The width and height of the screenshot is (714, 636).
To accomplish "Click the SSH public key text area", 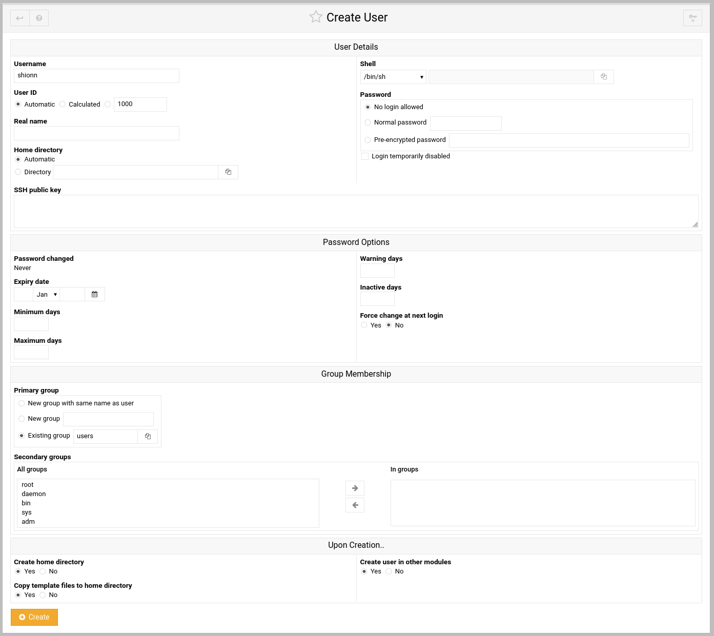I will (356, 211).
